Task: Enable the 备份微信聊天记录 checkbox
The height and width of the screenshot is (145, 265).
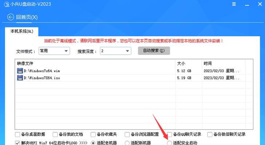Action: [210, 134]
